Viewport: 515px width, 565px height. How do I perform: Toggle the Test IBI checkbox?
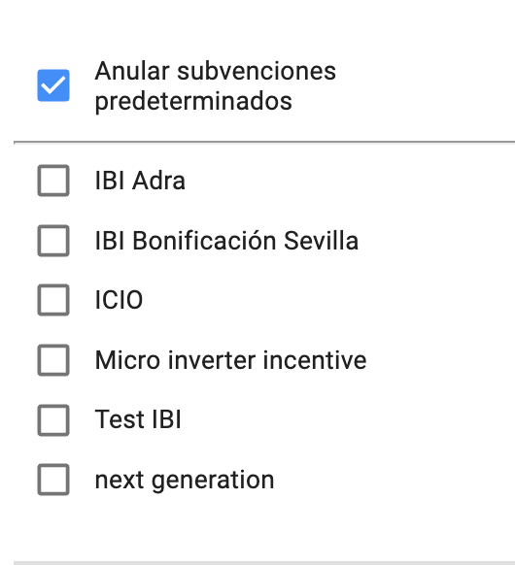pos(53,419)
